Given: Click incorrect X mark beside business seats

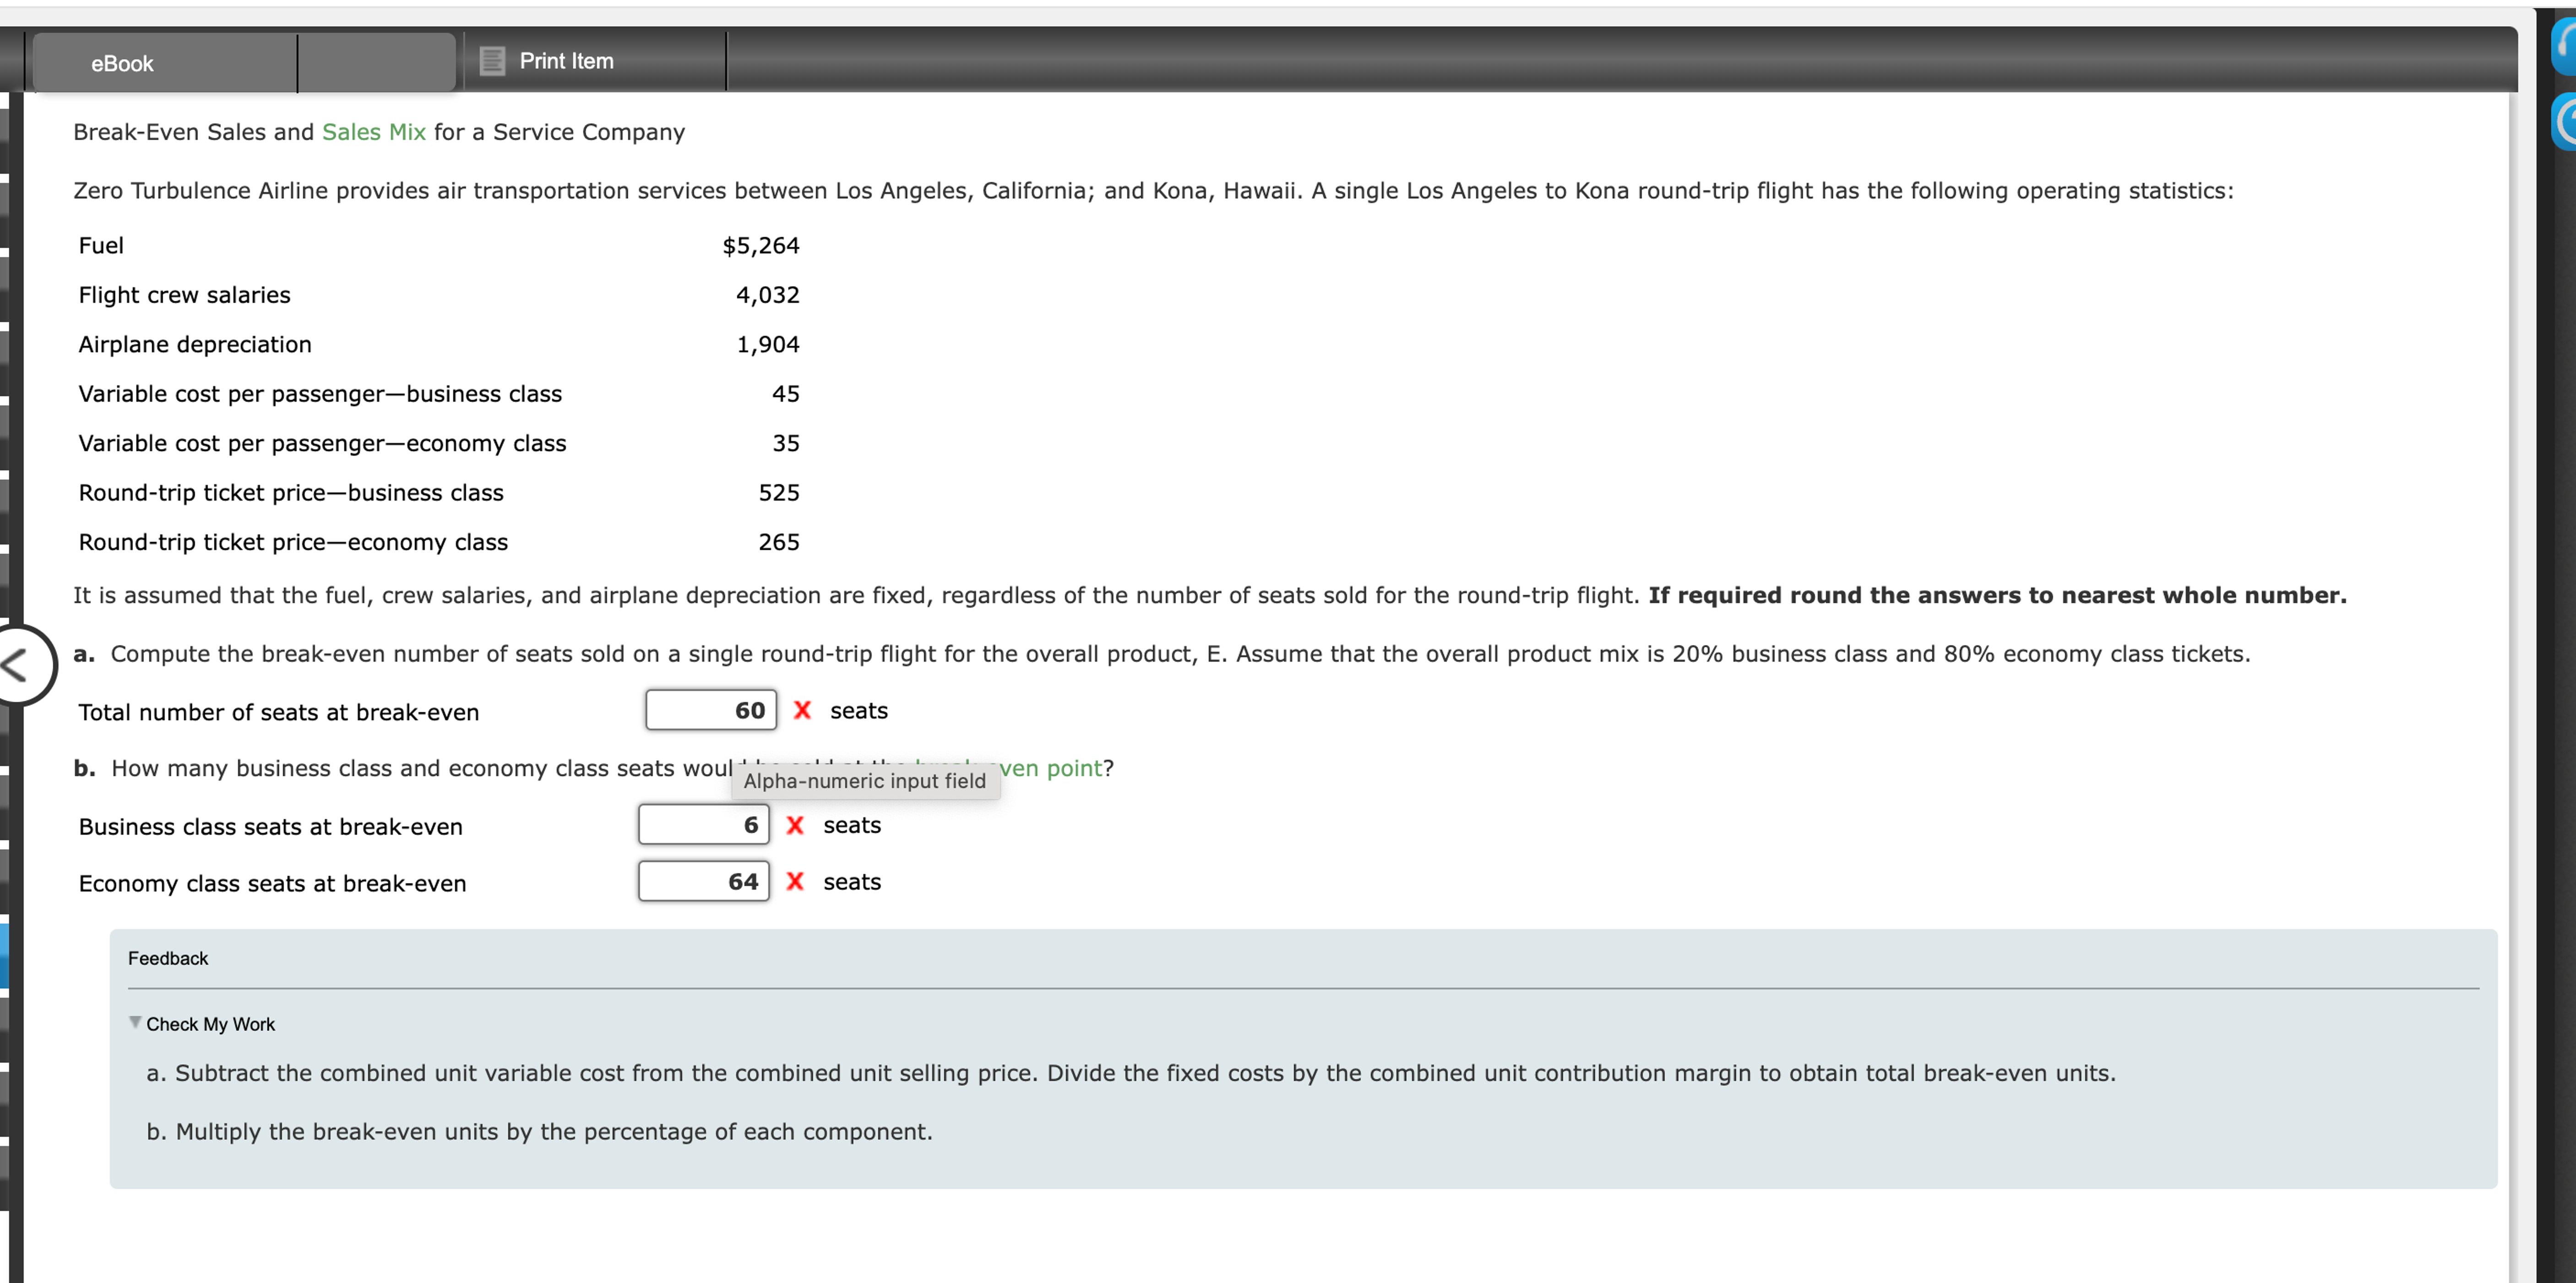Looking at the screenshot, I should [795, 825].
